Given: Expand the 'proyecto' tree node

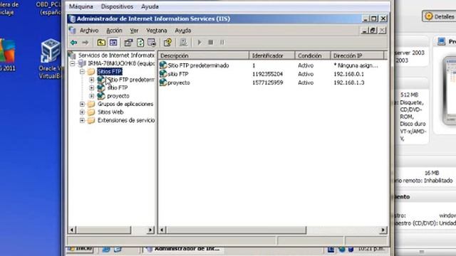Looking at the screenshot, I should 92,96.
